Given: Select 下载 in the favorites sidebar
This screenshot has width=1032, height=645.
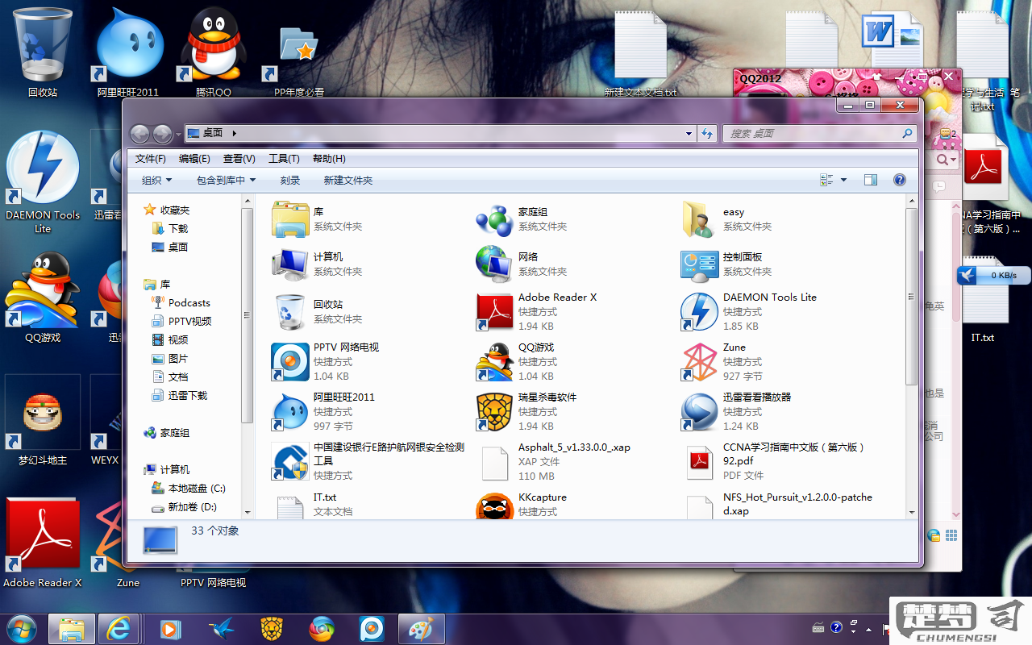Looking at the screenshot, I should point(170,228).
